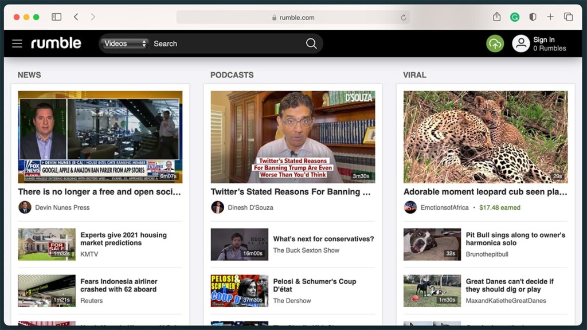
Task: Toggle the Safari sidebar
Action: [57, 17]
